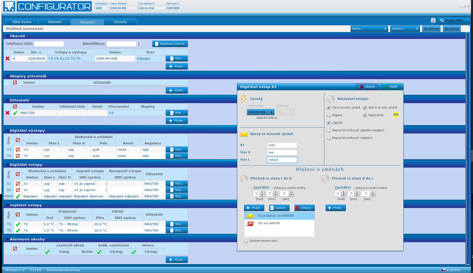Click red X delete icon for station GD618058
The height and width of the screenshot is (273, 473).
pyautogui.click(x=7, y=59)
